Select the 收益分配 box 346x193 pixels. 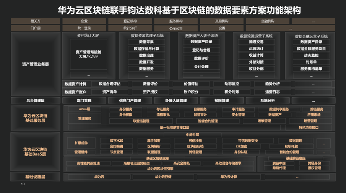257,69
